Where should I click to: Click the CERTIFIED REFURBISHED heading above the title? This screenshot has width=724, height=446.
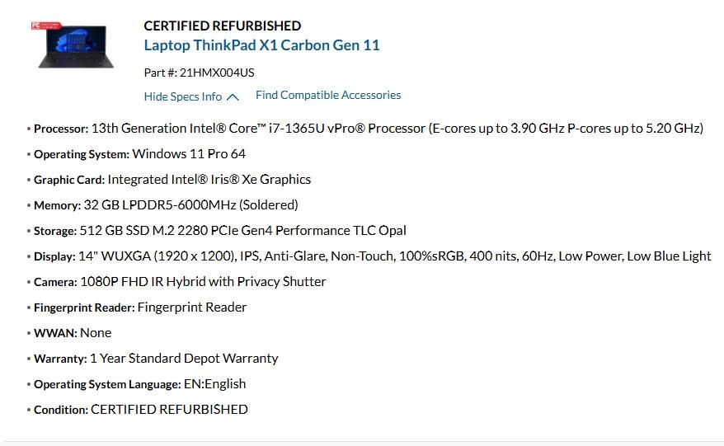222,26
